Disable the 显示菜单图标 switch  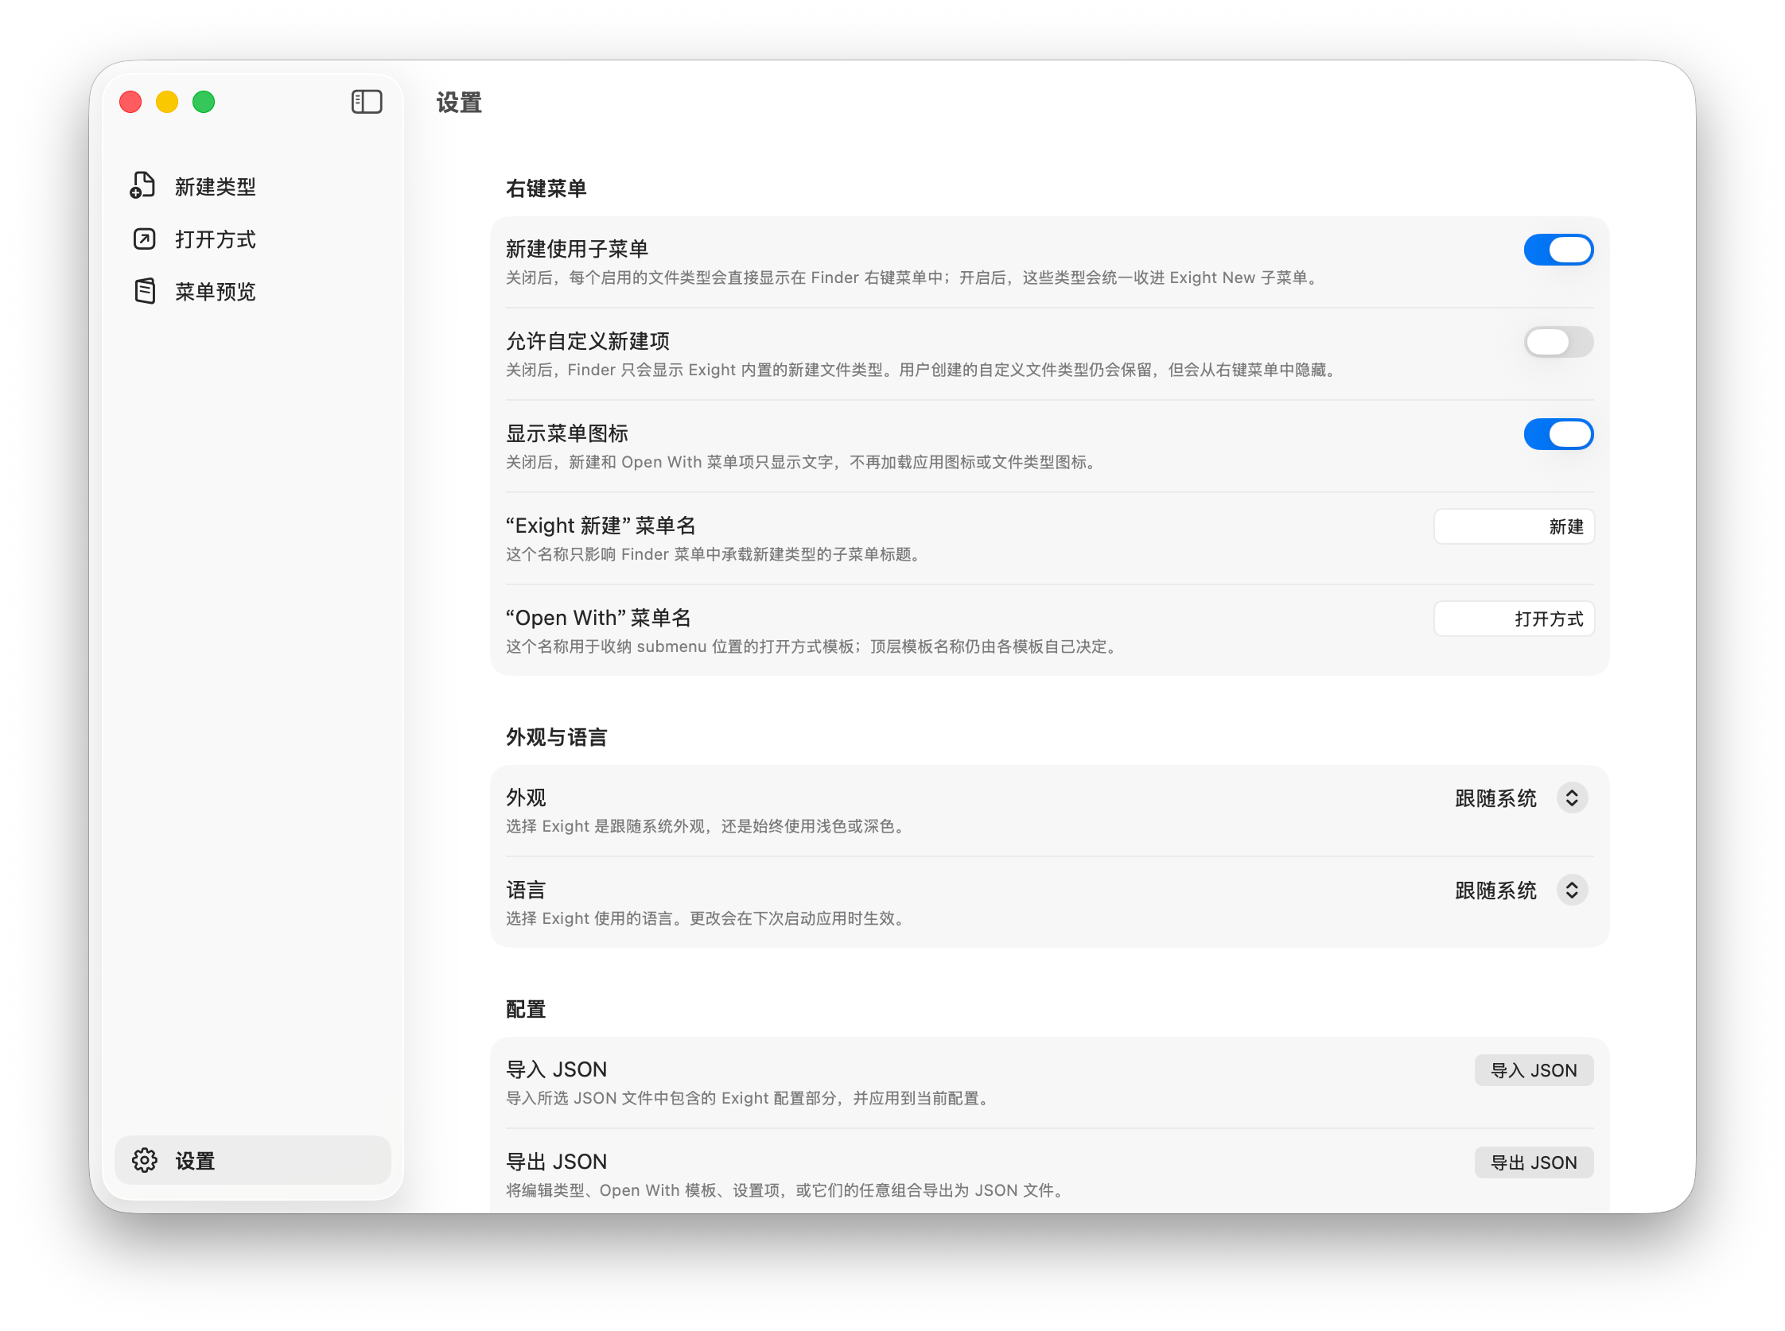pyautogui.click(x=1558, y=434)
